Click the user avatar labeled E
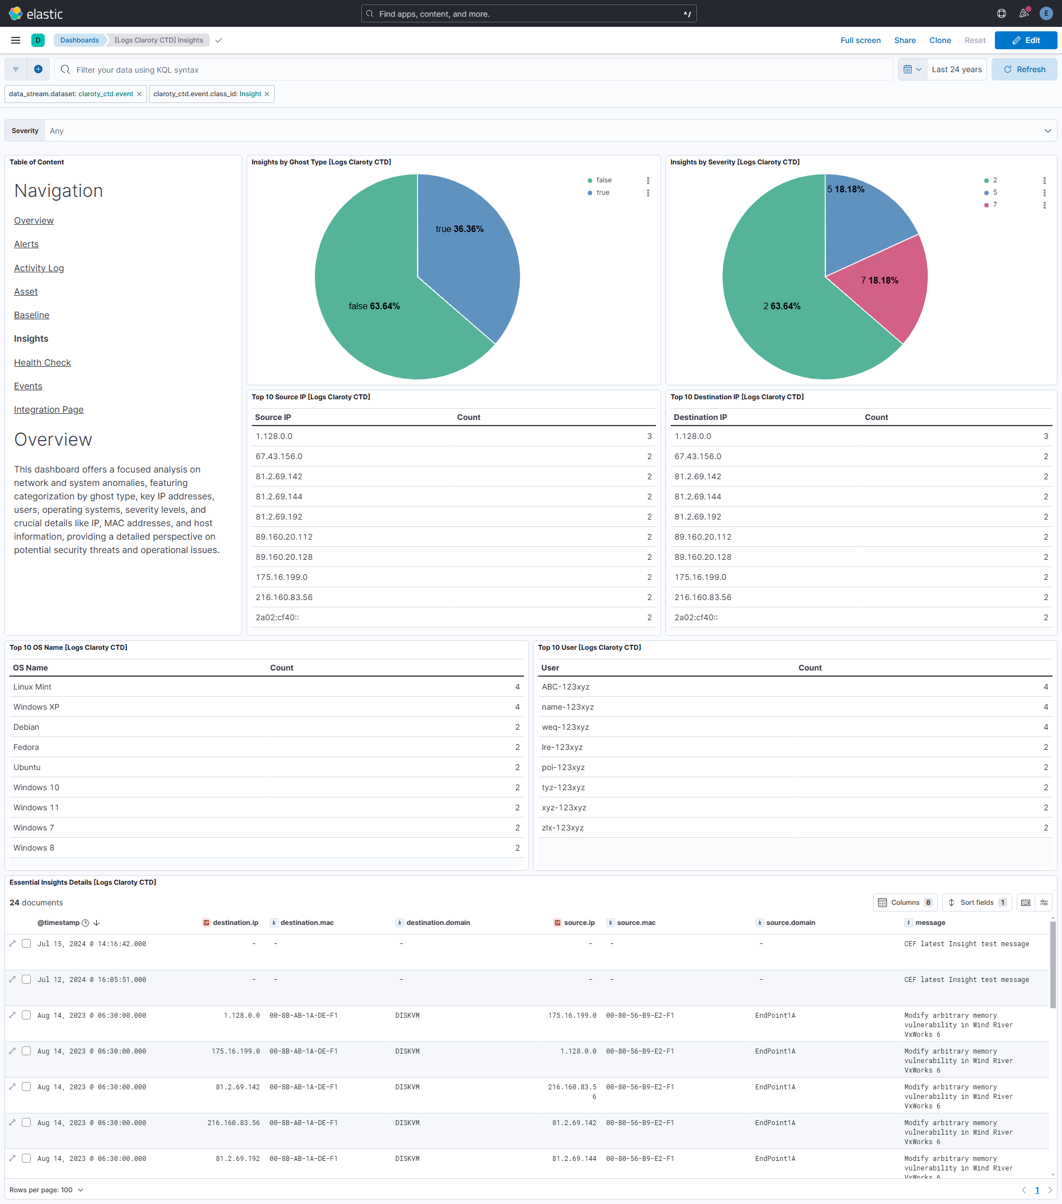The image size is (1062, 1204). tap(1046, 13)
